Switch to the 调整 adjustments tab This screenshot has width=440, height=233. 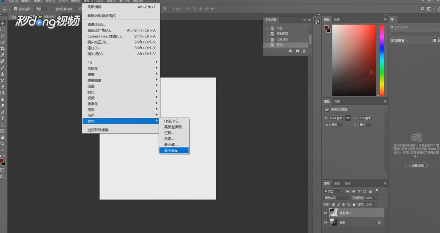[x=337, y=102]
